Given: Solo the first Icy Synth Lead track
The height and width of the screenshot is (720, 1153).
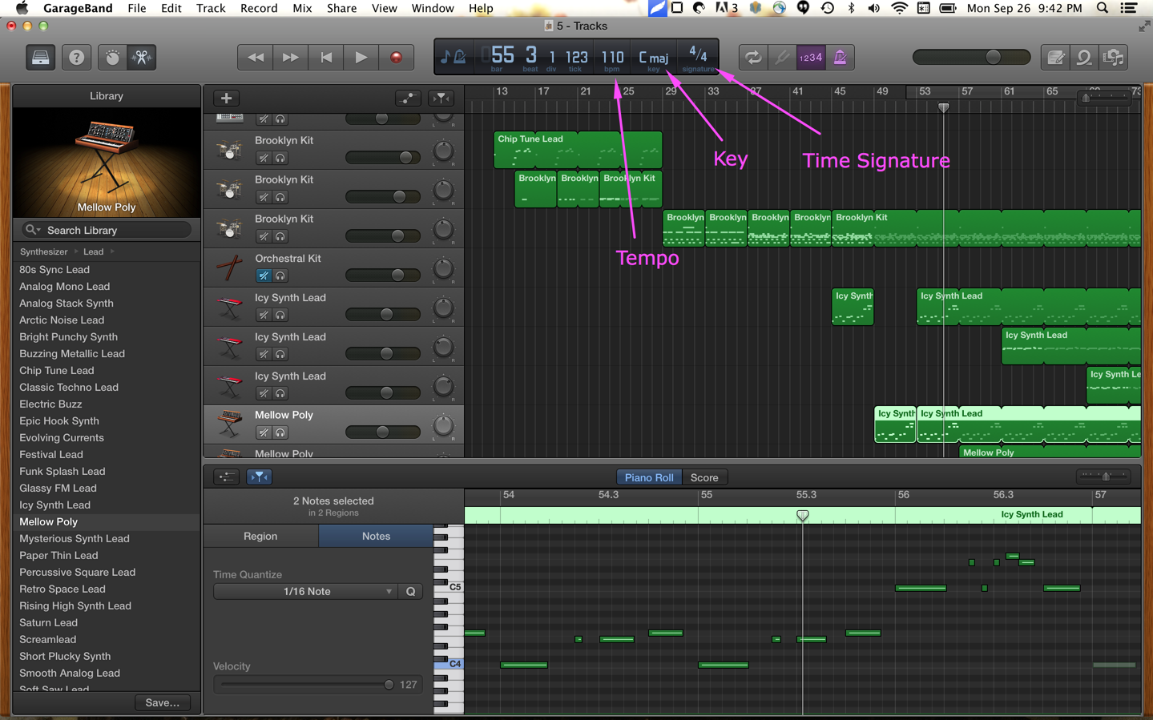Looking at the screenshot, I should (x=280, y=315).
